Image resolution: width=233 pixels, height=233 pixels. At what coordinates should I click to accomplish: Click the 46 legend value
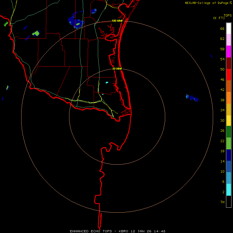(x=222, y=80)
